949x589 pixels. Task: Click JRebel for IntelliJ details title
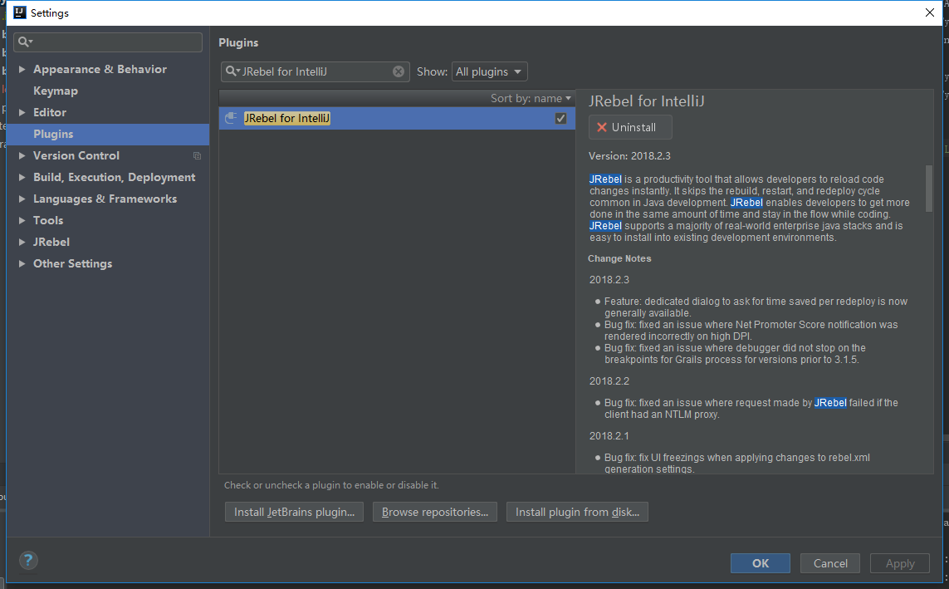pos(647,101)
